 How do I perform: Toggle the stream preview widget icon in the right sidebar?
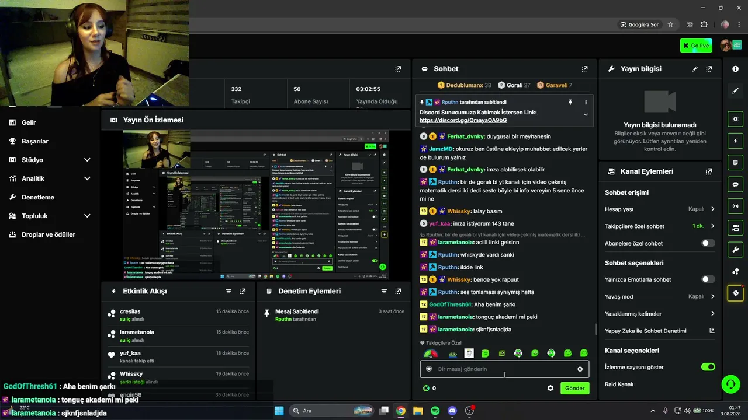click(735, 119)
